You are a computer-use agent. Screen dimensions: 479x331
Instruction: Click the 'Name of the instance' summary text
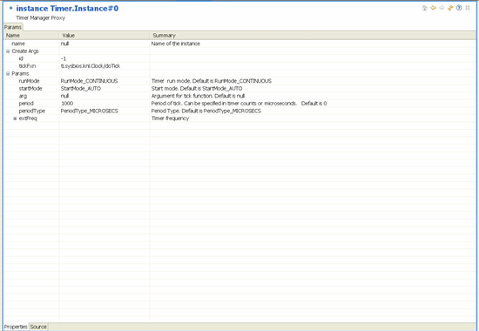click(x=176, y=44)
